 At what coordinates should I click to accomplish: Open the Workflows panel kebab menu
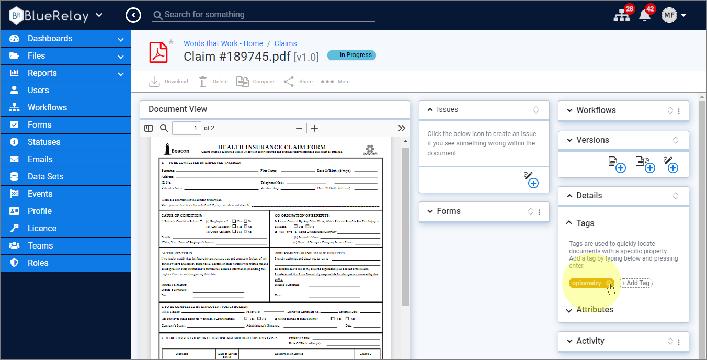[679, 111]
